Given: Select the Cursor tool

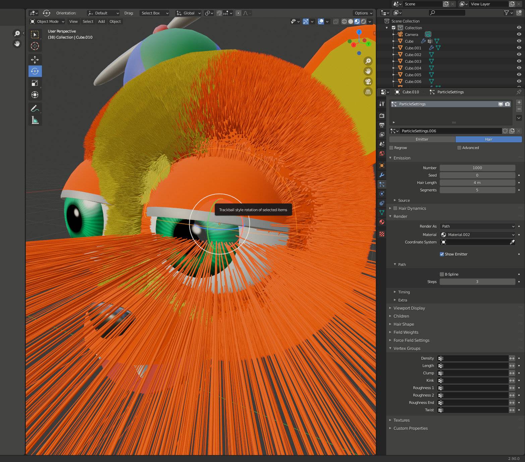Looking at the screenshot, I should tap(35, 46).
